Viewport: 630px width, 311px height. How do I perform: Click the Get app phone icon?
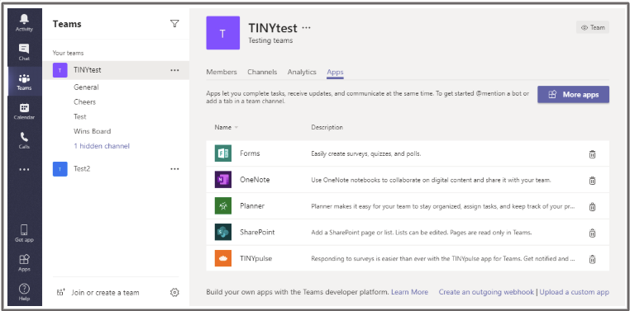[24, 230]
